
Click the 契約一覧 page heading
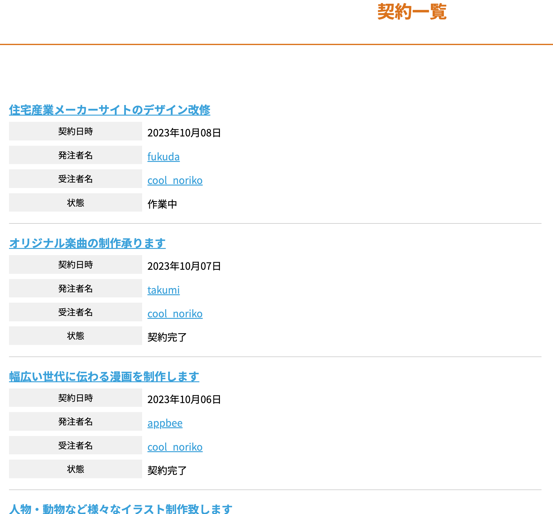coord(412,12)
